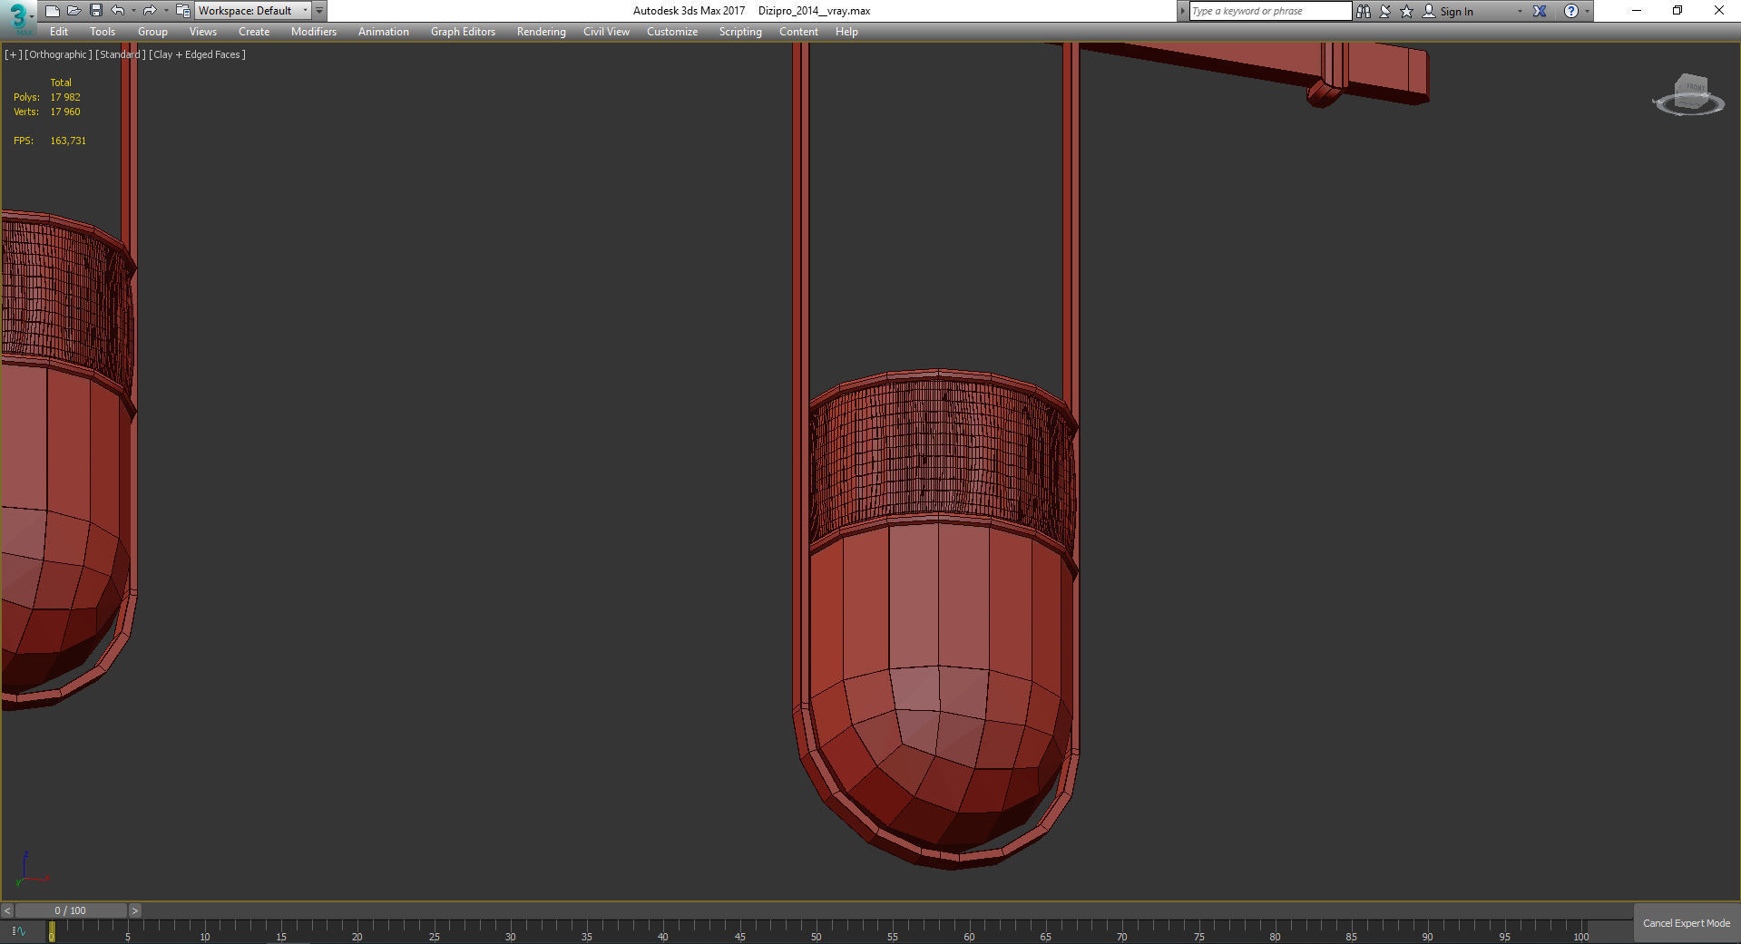The height and width of the screenshot is (944, 1741).
Task: Save the file with the floppy disk icon
Action: (x=95, y=11)
